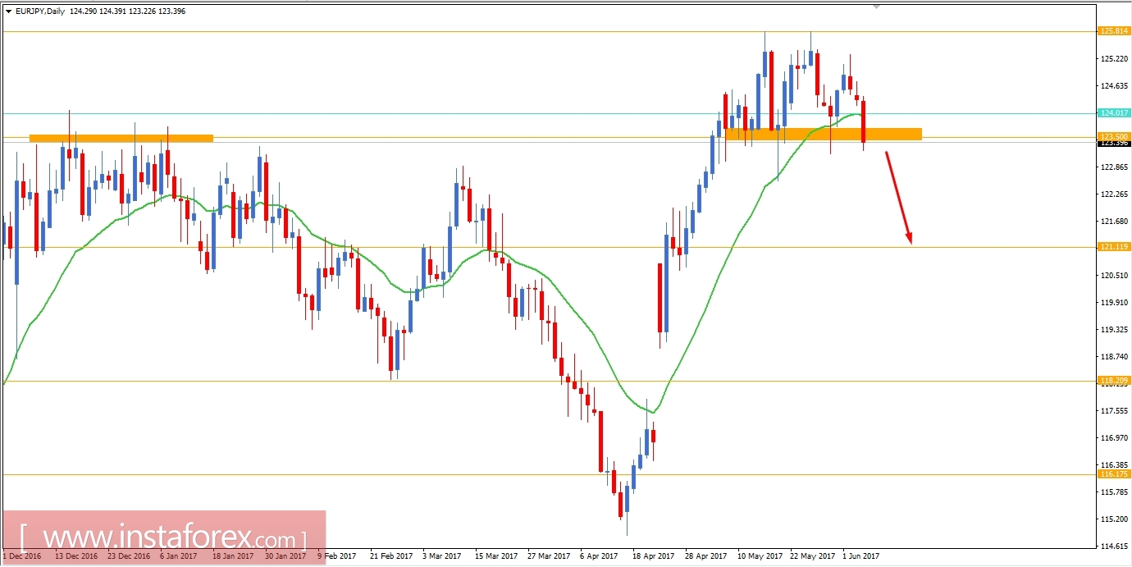Click the left orange supply zone box
This screenshot has height=567, width=1132.
[x=121, y=137]
